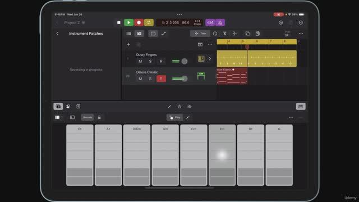359x202 pixels.
Task: Switch to the Tracks area view
Action: coord(139,34)
